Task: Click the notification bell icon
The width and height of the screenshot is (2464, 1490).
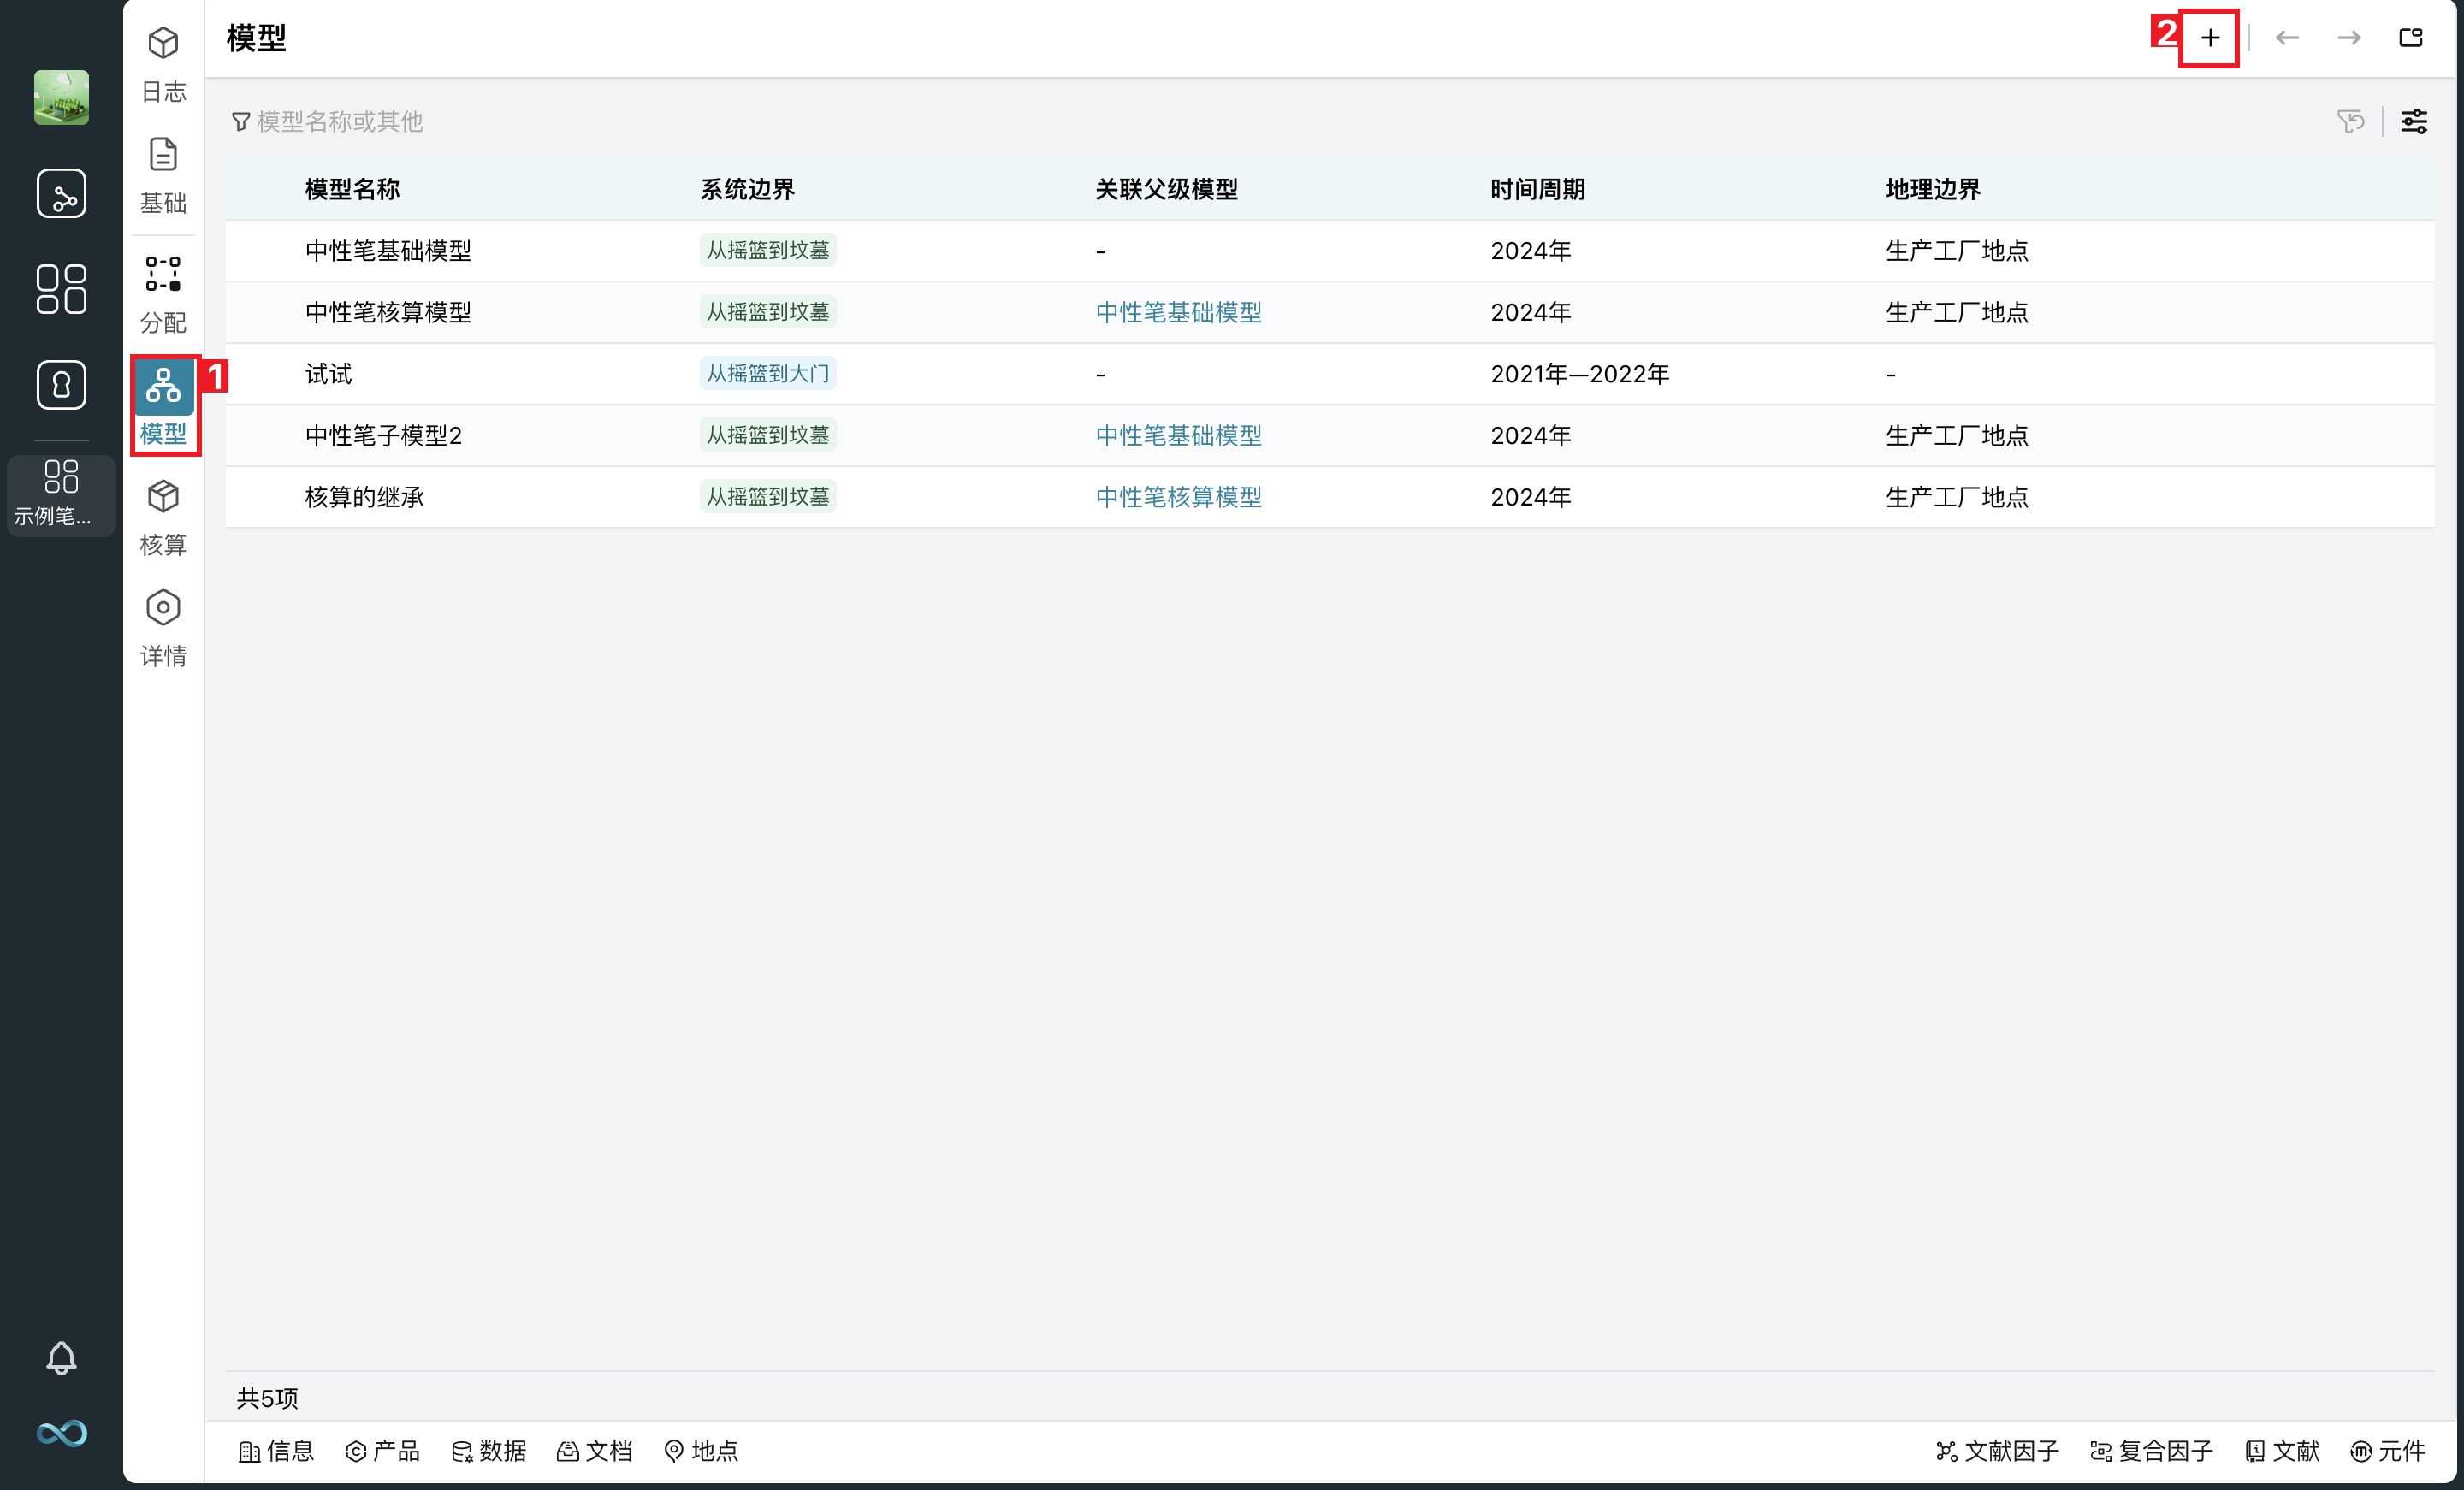Action: tap(61, 1357)
